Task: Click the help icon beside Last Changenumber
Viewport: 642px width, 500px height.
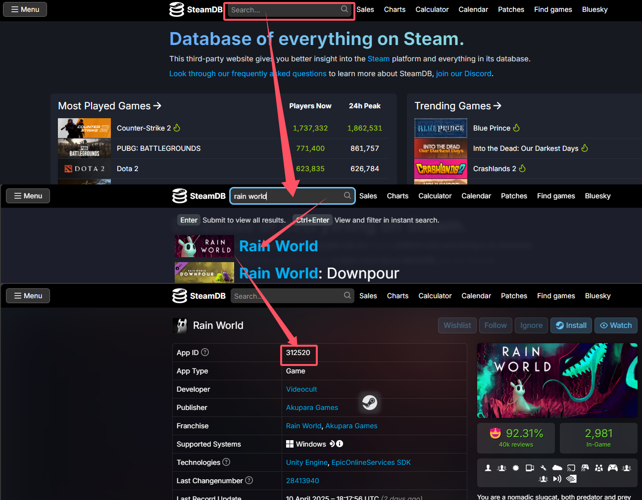Action: tap(249, 480)
